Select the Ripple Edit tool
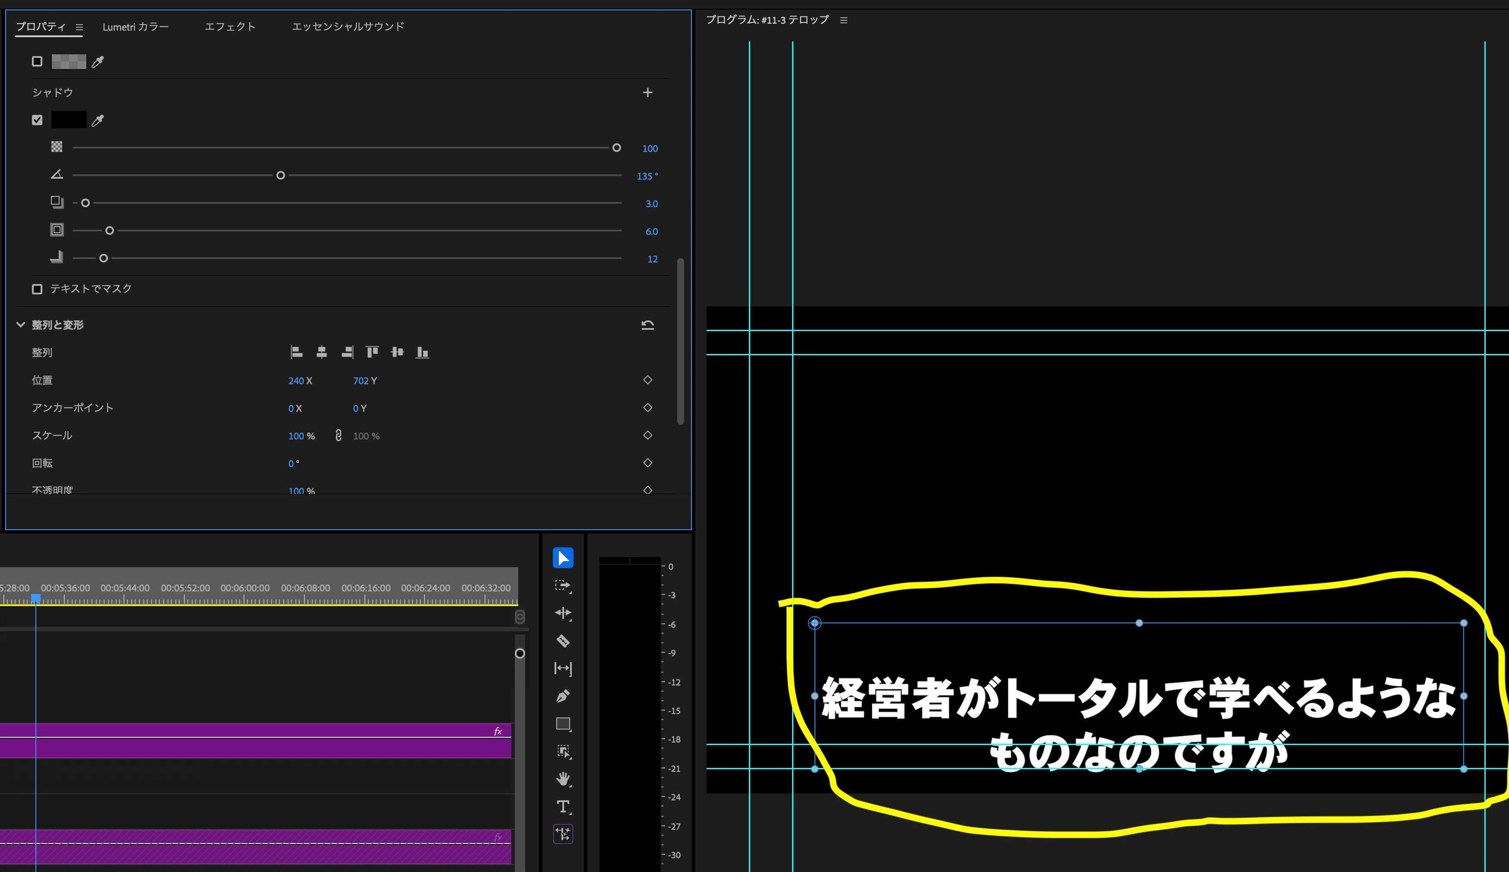 click(563, 613)
